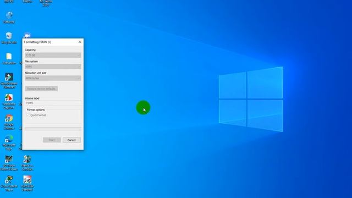Click Restore device defaults button
Screen dimensions: 352x198
(41, 89)
